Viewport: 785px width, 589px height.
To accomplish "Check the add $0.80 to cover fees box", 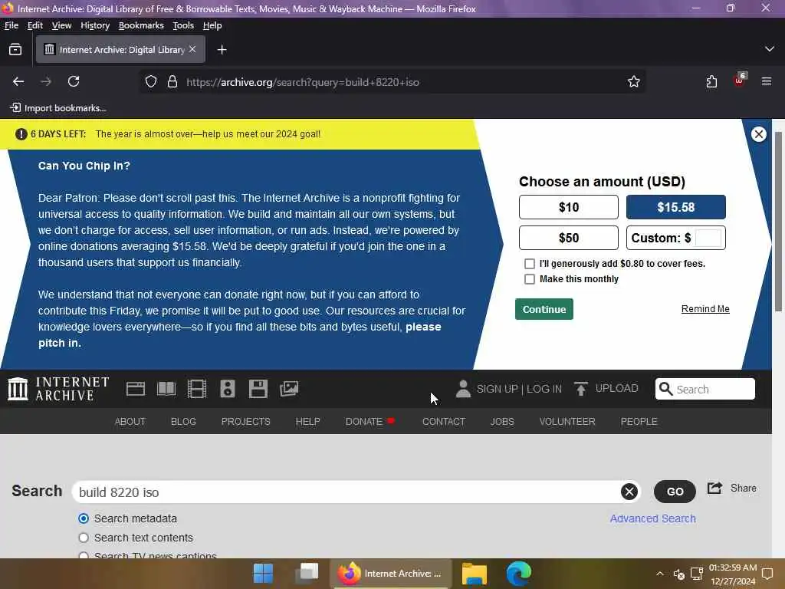I will coord(529,264).
